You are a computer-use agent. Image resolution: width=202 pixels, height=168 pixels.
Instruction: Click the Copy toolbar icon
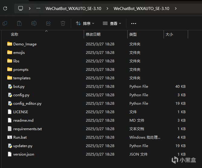coord(5,23)
